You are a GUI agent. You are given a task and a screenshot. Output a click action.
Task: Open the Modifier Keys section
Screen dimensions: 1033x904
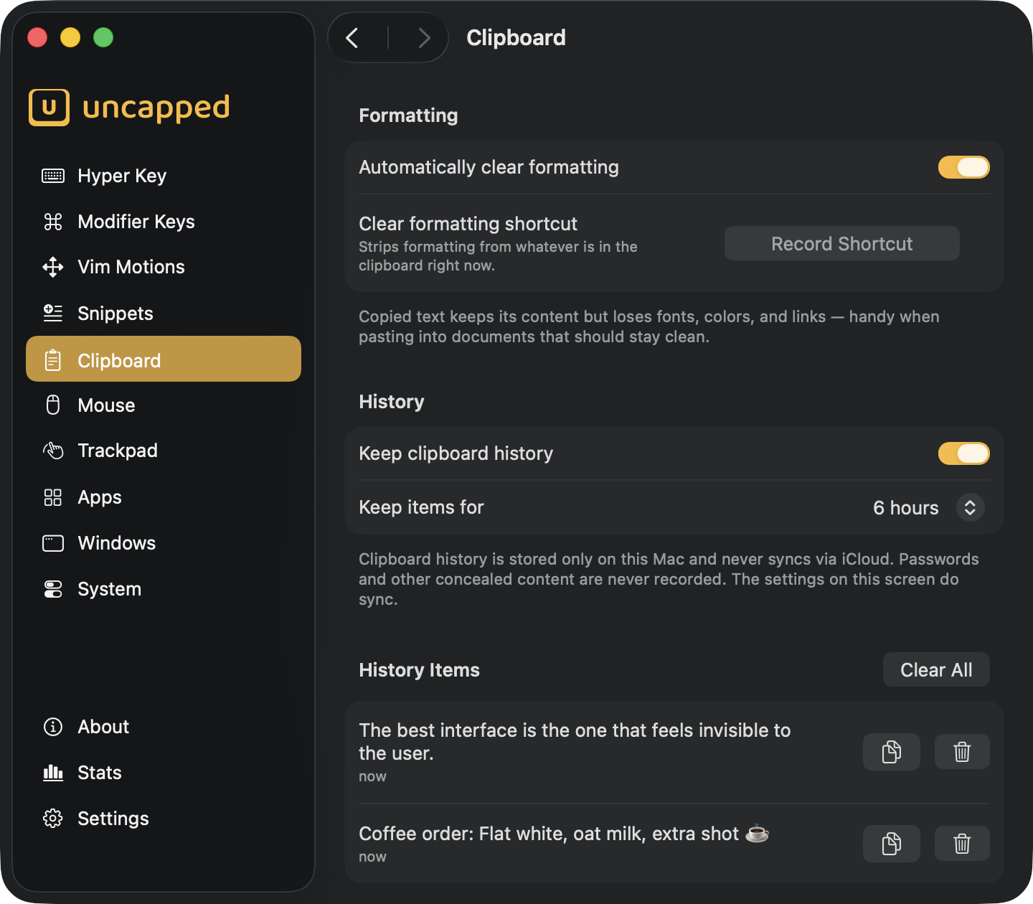164,222
